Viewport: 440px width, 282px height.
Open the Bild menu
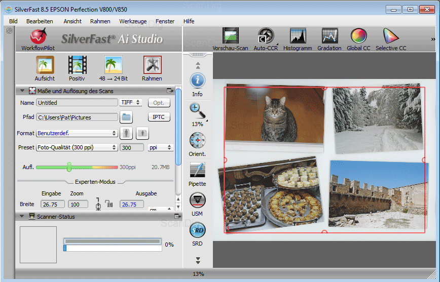[x=13, y=21]
